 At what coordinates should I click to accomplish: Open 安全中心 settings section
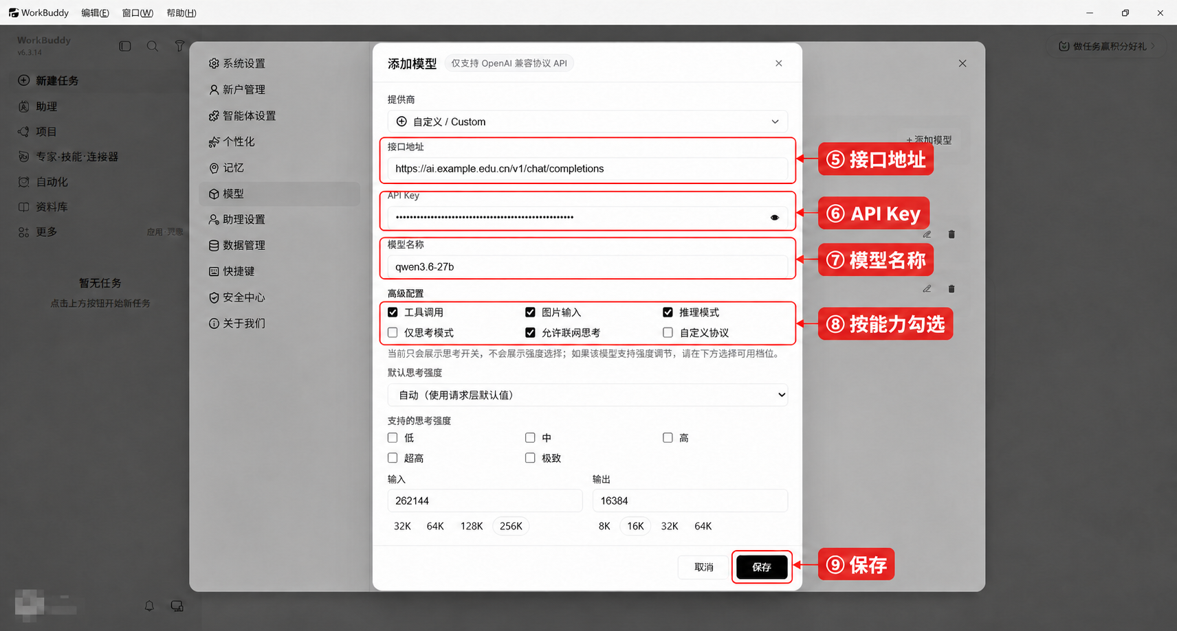[280, 297]
